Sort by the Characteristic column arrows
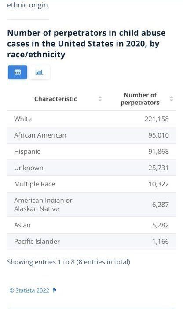Image resolution: width=183 pixels, height=309 pixels. 100,99
